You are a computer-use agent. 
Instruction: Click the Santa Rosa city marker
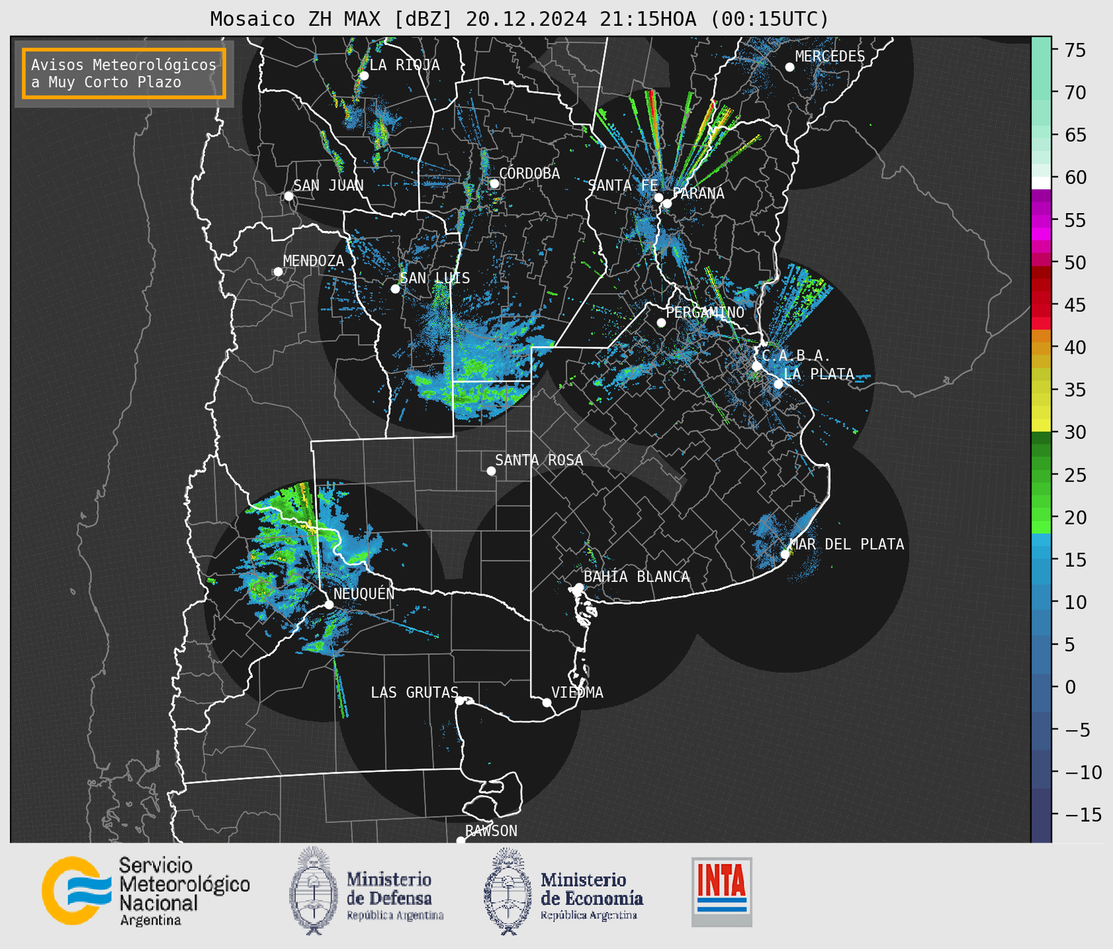coord(491,471)
